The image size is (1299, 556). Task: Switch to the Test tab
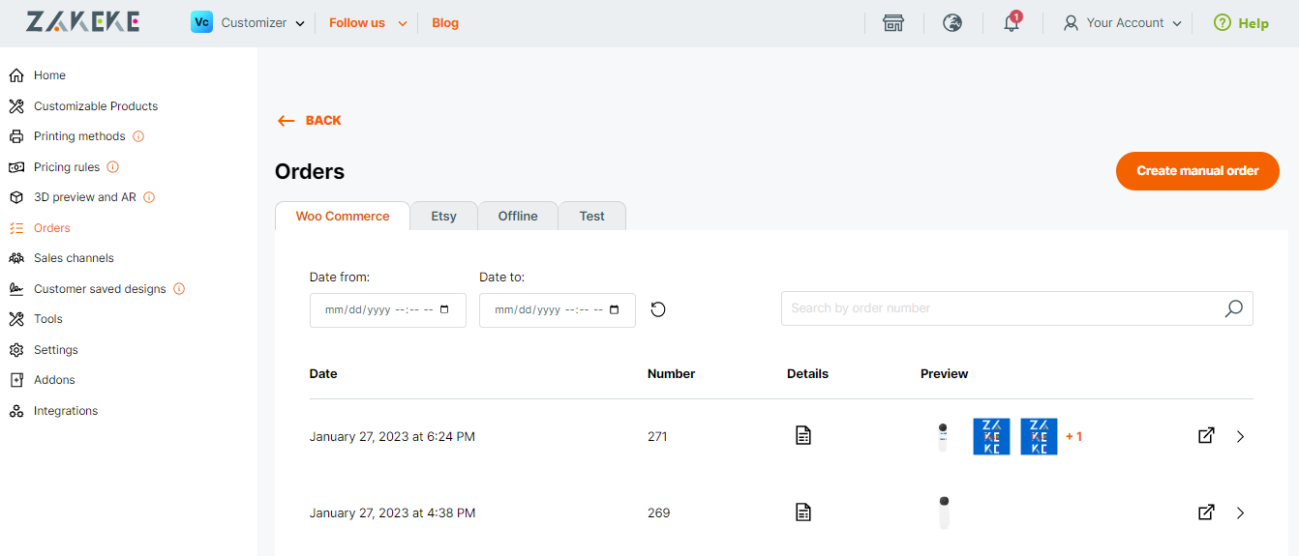592,216
